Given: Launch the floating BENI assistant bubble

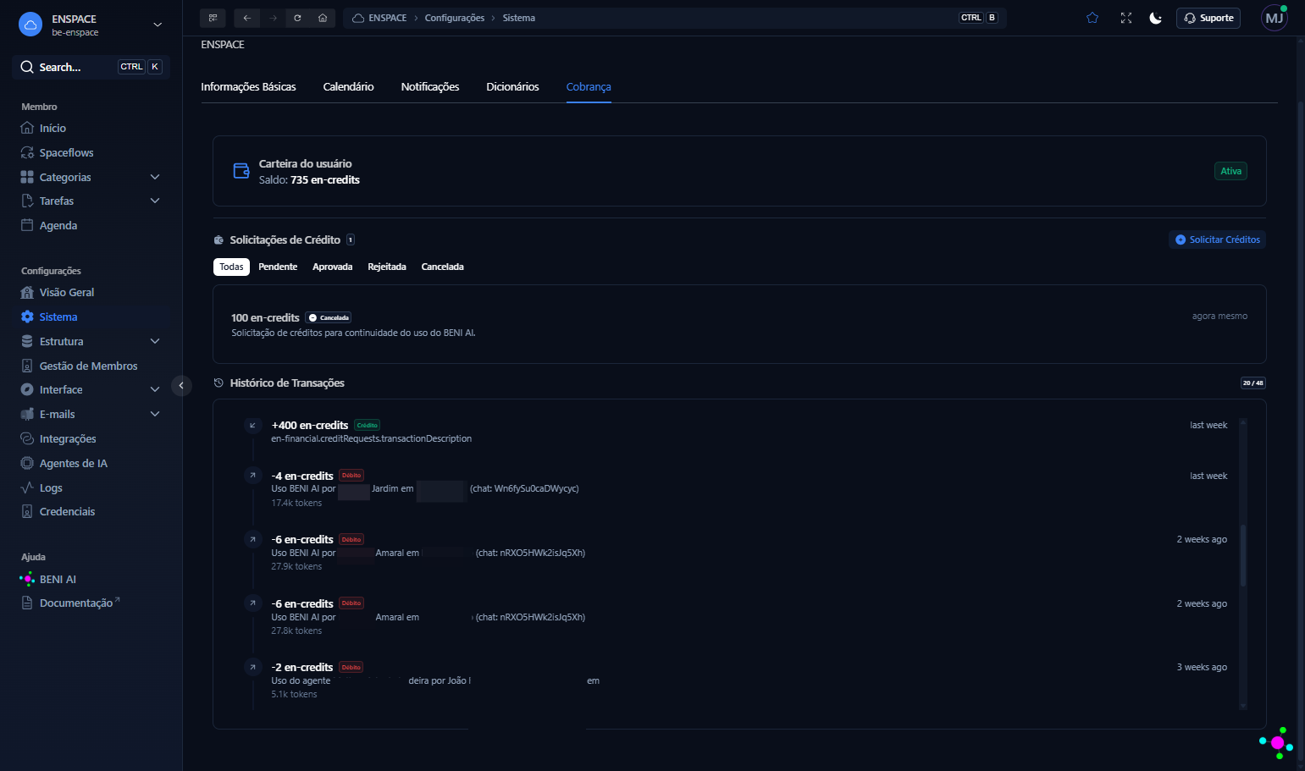Looking at the screenshot, I should (x=1277, y=743).
